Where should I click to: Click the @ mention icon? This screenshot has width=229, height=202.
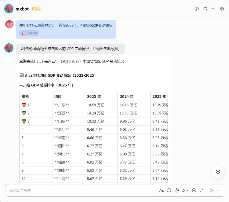[x=177, y=190]
